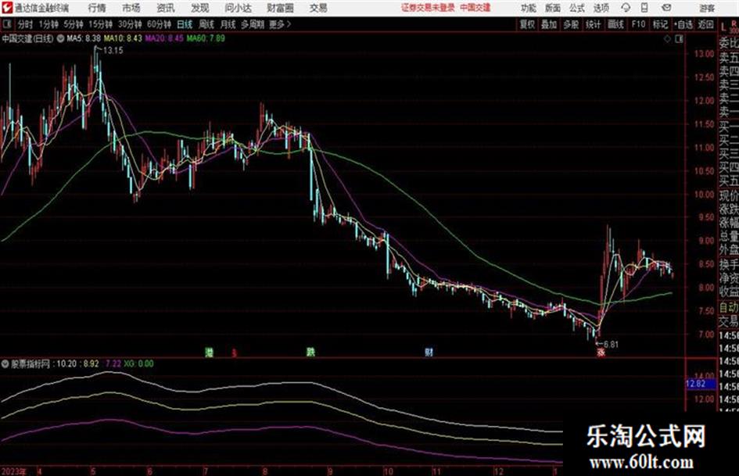The width and height of the screenshot is (739, 476).
Task: Click the XG: 0.00 indicator value
Action: click(138, 363)
